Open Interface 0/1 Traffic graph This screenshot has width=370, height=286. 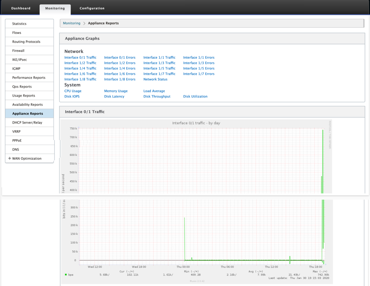click(x=80, y=57)
